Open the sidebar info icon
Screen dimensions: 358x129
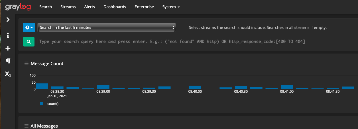tap(8, 36)
